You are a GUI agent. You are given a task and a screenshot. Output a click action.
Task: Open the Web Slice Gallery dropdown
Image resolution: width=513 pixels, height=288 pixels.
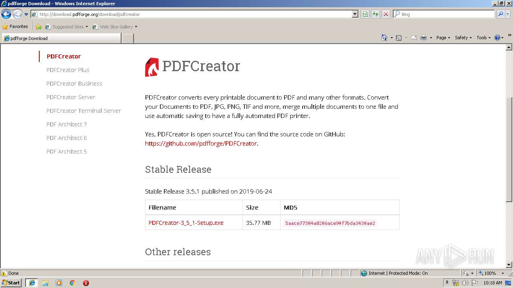115,27
